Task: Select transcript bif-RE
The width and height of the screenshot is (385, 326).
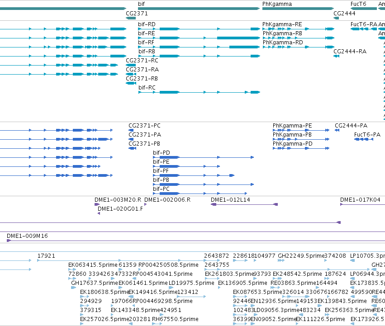Action: pos(146,33)
